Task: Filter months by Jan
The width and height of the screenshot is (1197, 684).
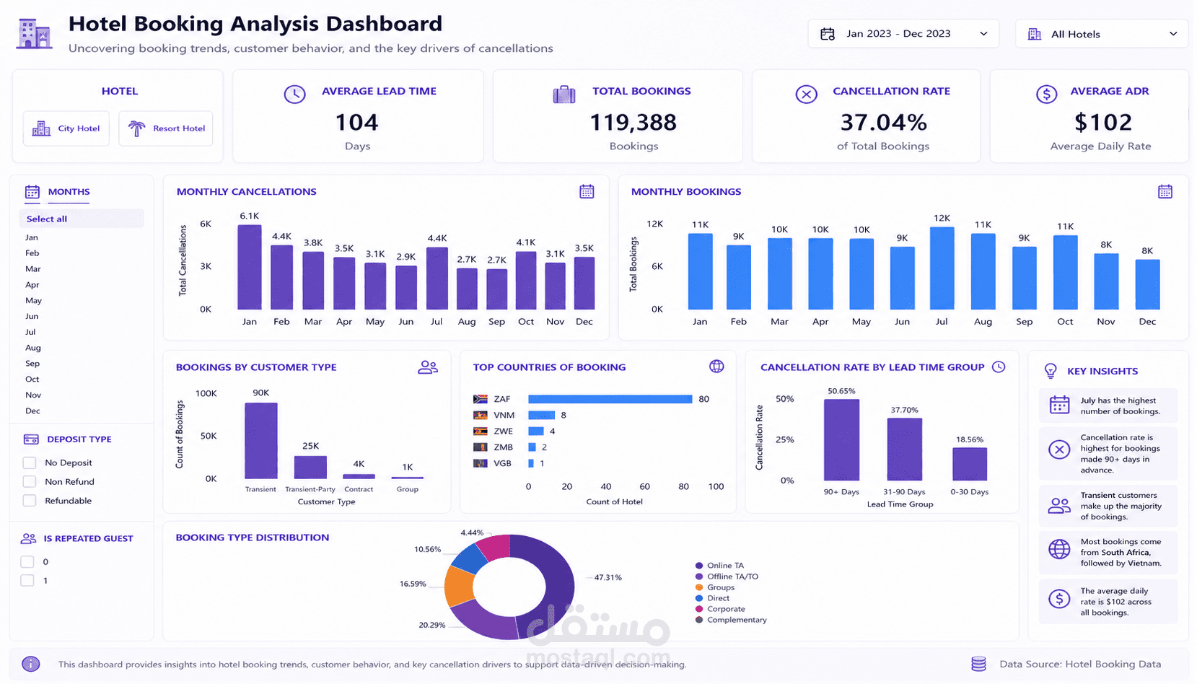Action: pos(32,237)
